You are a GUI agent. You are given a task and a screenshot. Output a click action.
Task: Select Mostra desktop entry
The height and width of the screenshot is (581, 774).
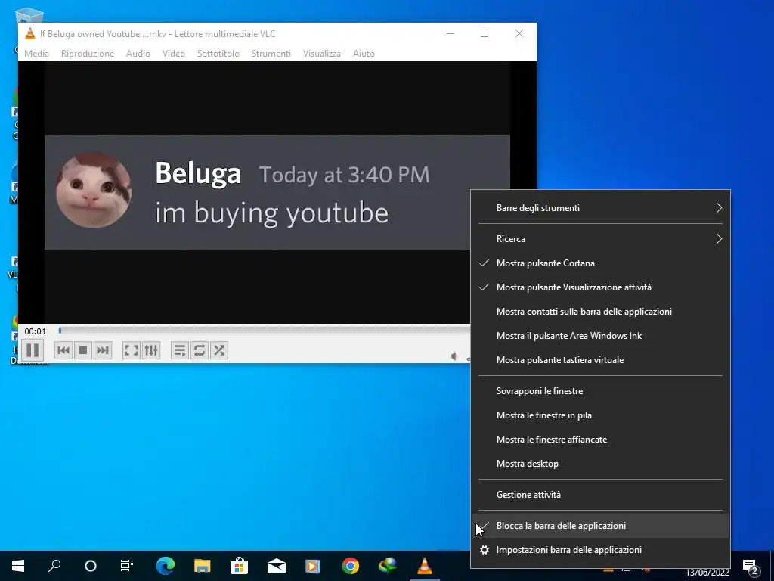600,464
